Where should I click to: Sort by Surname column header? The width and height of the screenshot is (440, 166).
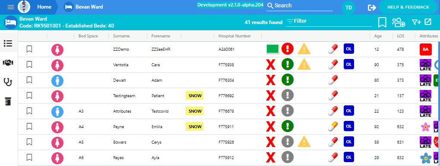(121, 36)
